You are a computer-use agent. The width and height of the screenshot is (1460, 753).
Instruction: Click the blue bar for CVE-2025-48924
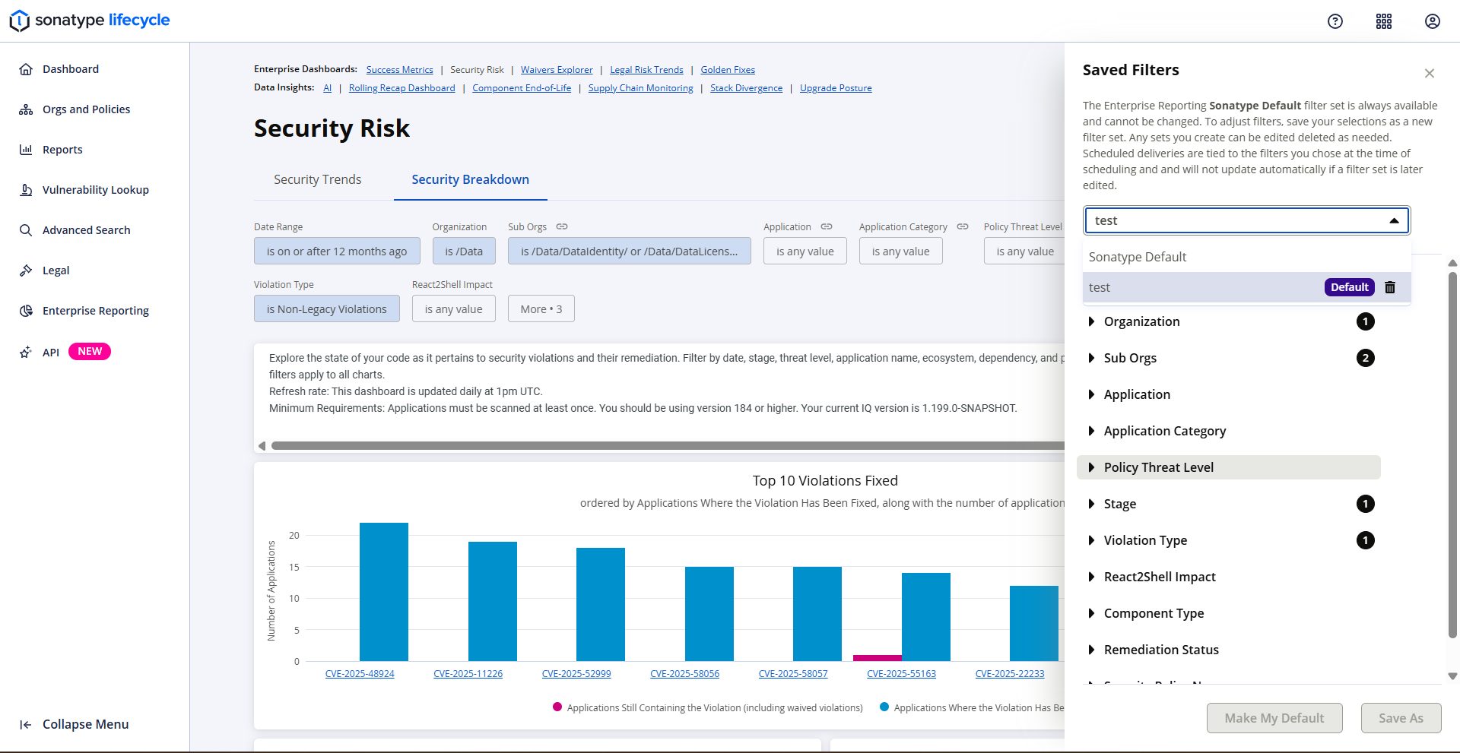coord(384,592)
